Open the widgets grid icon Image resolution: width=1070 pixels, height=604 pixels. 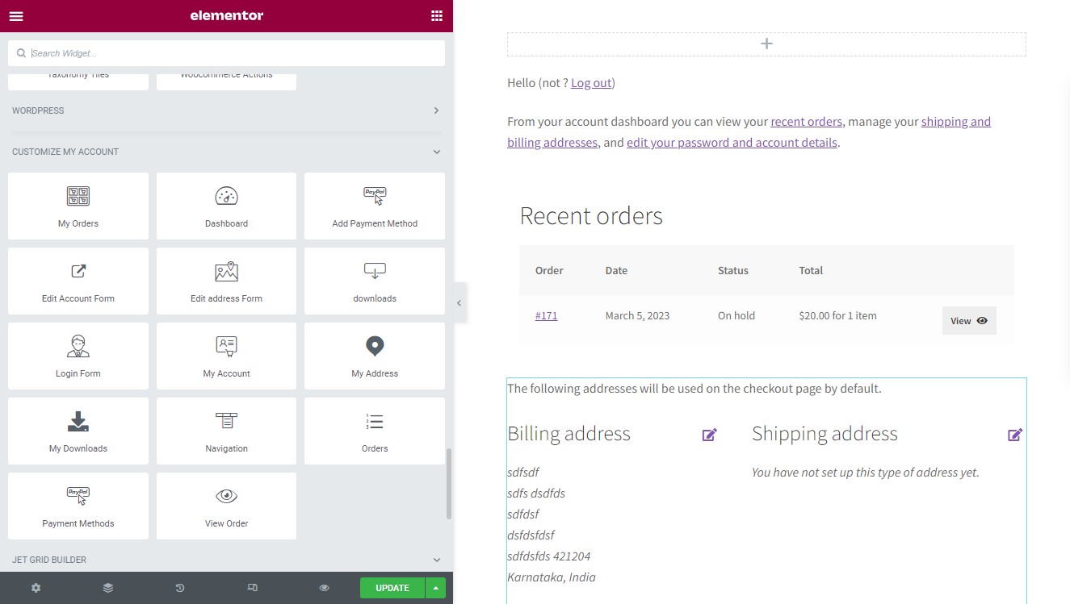click(x=437, y=15)
